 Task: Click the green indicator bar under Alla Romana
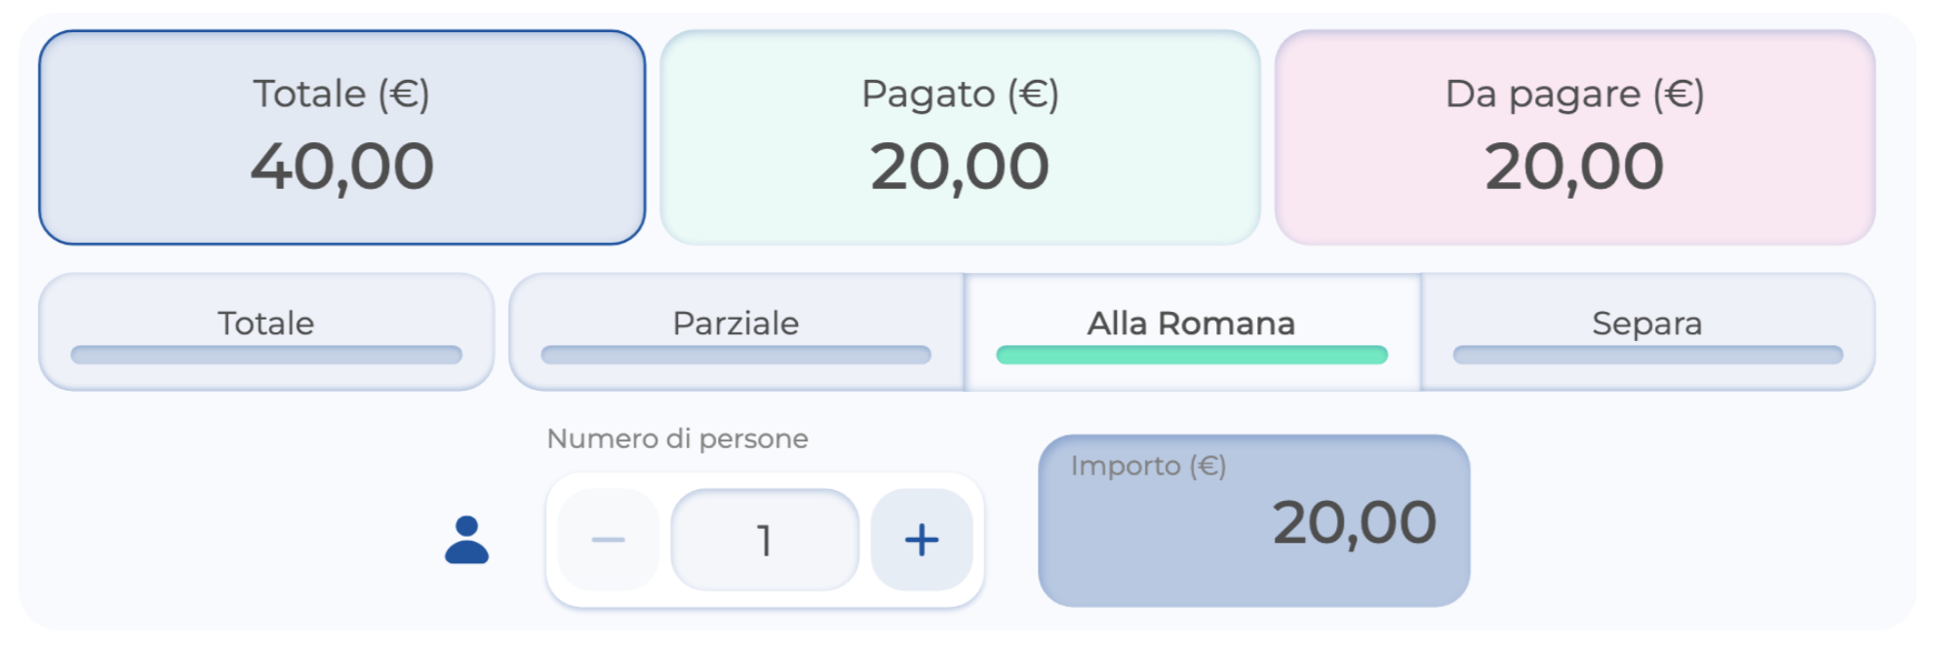[x=1191, y=356]
